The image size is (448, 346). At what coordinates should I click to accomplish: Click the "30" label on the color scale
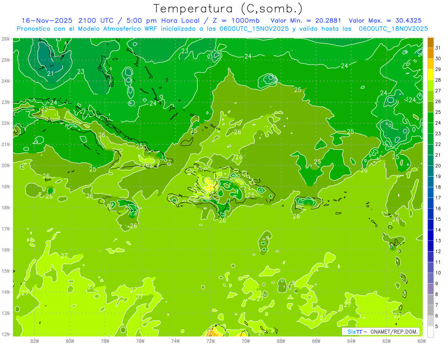pos(438,59)
